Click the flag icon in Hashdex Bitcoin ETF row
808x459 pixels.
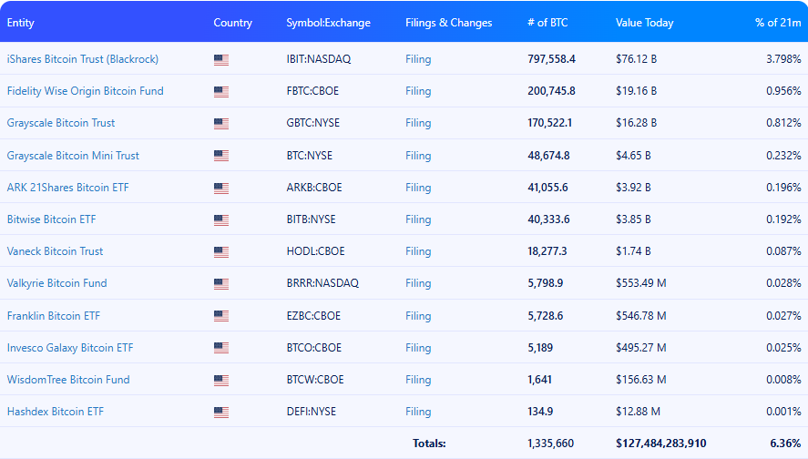click(x=221, y=412)
